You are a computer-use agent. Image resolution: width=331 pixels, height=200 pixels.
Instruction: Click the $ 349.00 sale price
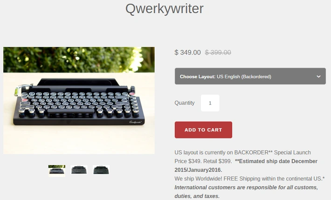click(x=188, y=52)
